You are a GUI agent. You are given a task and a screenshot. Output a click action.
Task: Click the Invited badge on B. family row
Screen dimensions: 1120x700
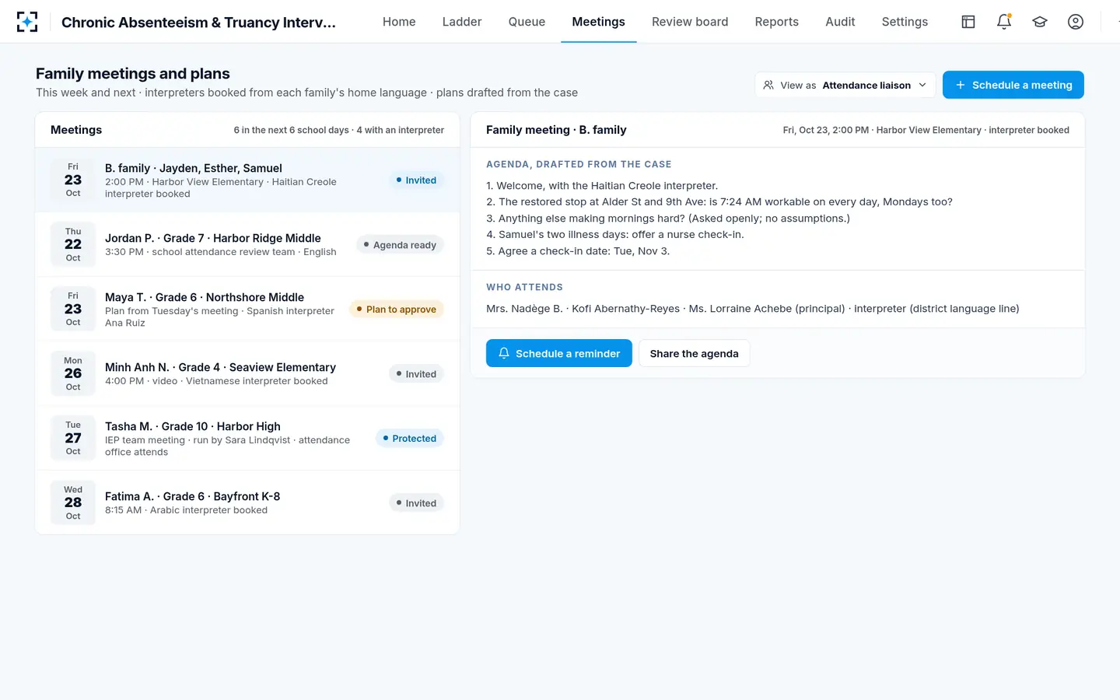(416, 180)
